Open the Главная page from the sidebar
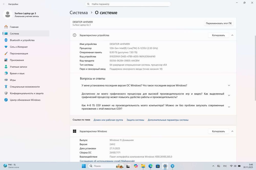The height and width of the screenshot is (170, 256). (26, 27)
